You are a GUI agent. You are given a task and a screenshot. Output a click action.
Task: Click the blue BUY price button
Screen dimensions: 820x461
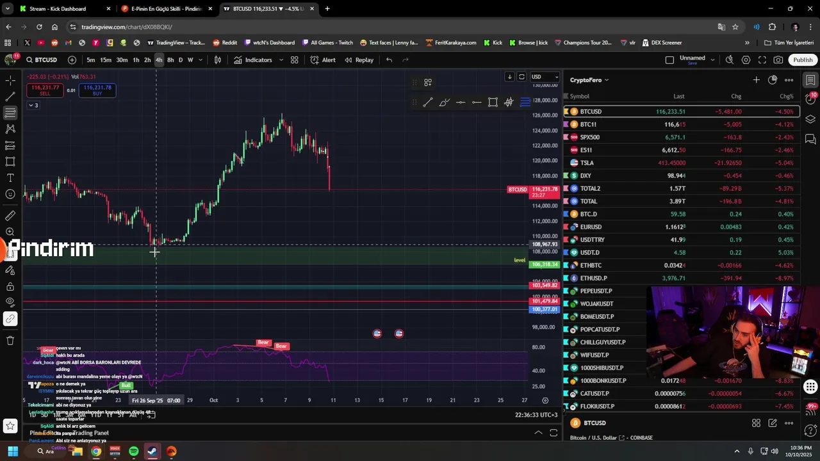point(97,90)
